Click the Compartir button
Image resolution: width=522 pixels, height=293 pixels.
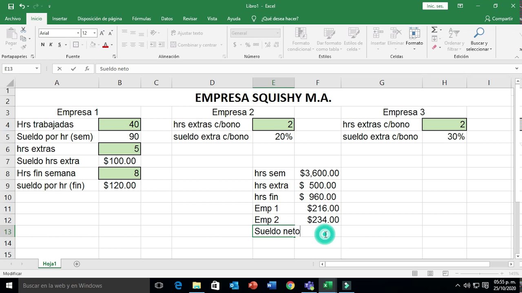499,19
